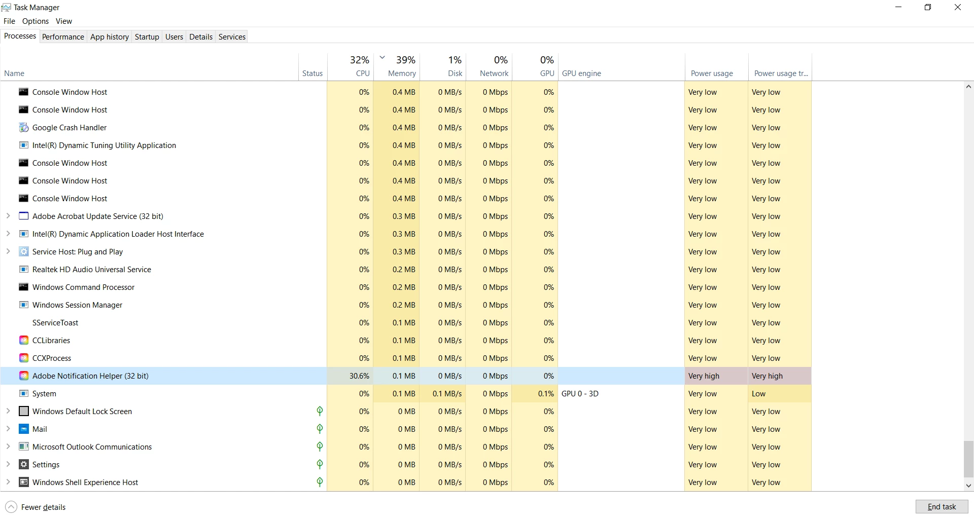The width and height of the screenshot is (974, 520).
Task: Expand Windows Shell Experience Host process
Action: 8,482
